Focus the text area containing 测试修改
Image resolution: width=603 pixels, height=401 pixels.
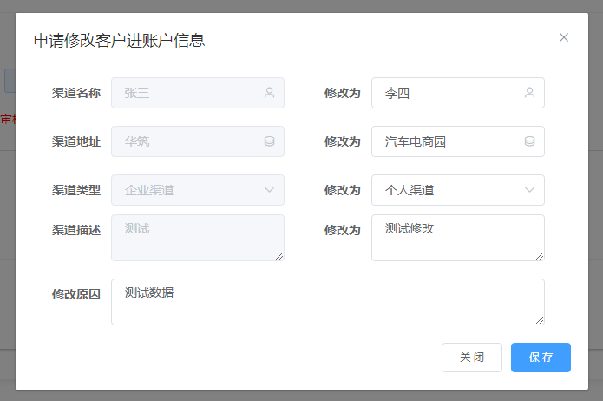tap(457, 238)
